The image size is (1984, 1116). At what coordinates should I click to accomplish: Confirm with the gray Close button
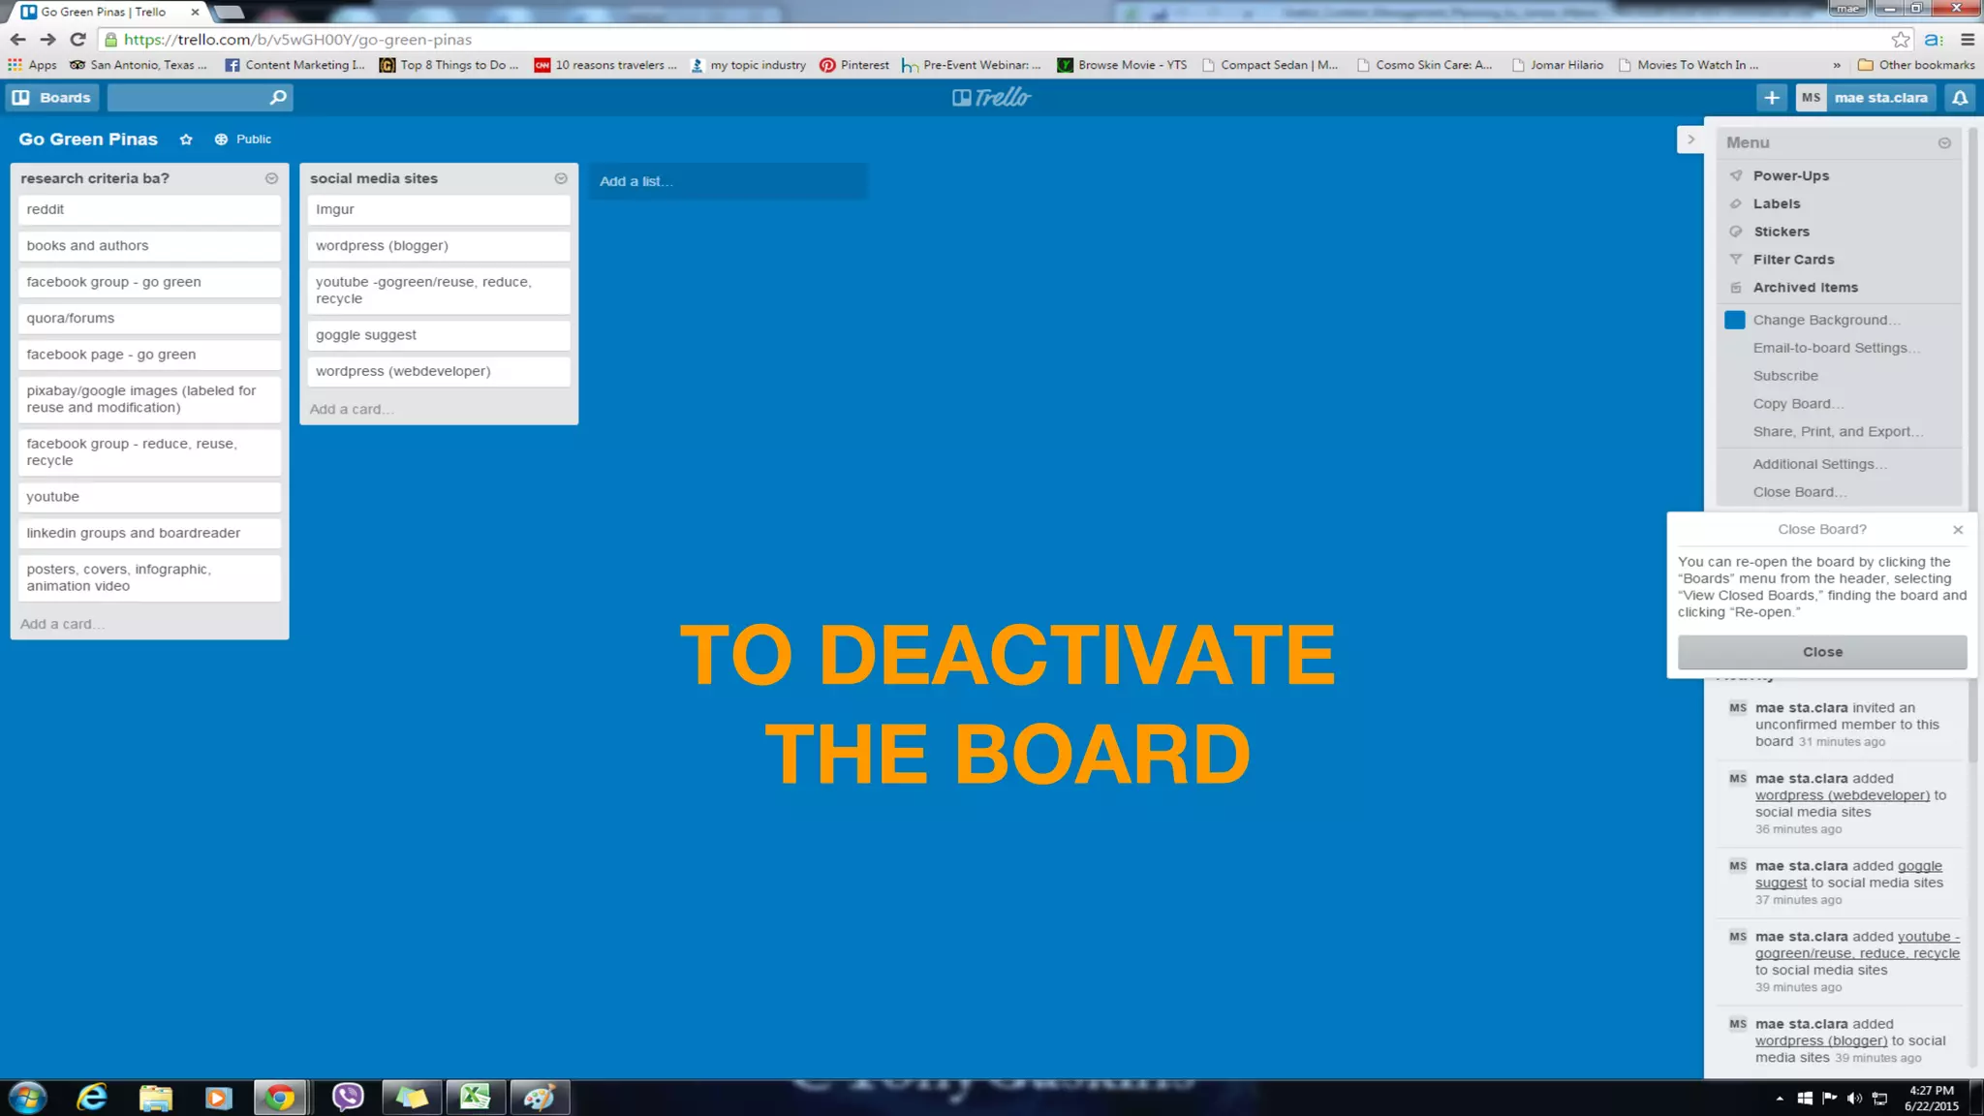pyautogui.click(x=1822, y=652)
